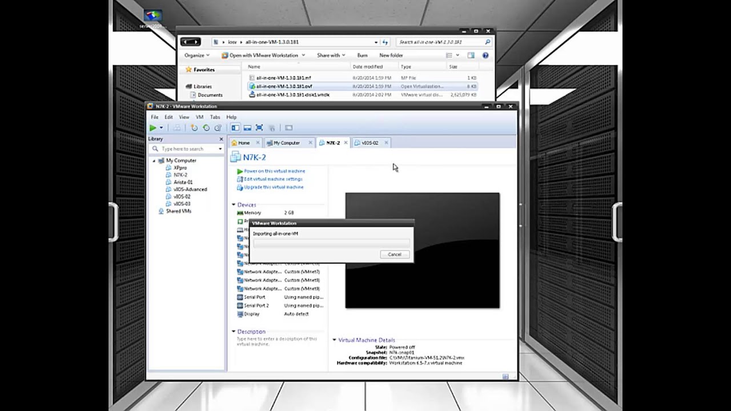
Task: Open the View menu in VMware Workstation
Action: tap(184, 117)
